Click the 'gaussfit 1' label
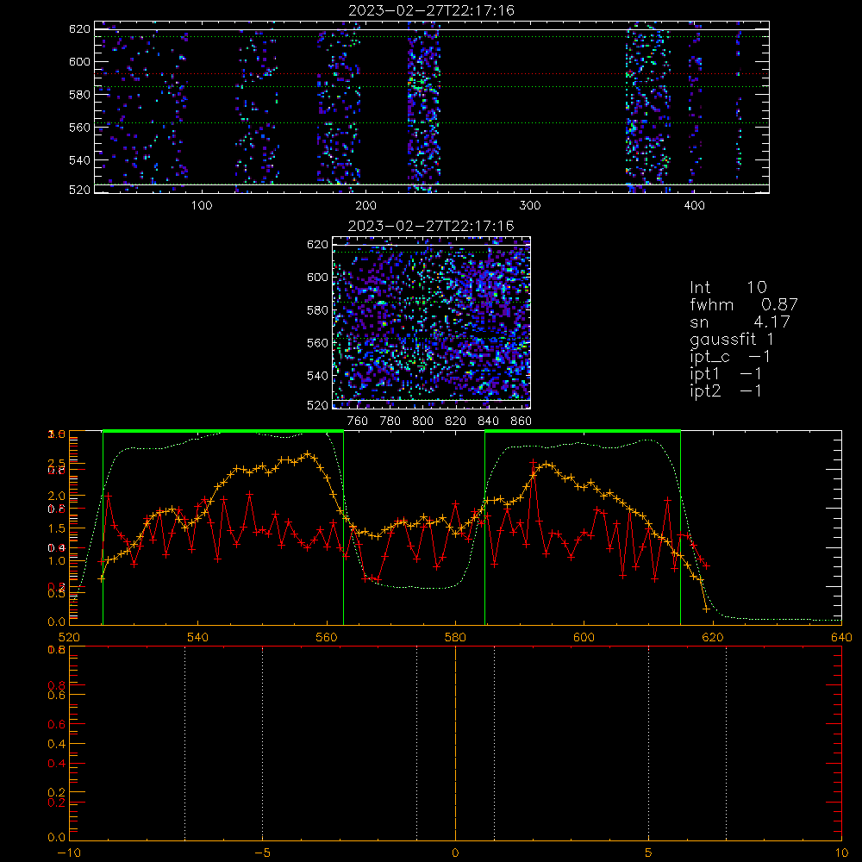The height and width of the screenshot is (862, 862). tap(732, 339)
